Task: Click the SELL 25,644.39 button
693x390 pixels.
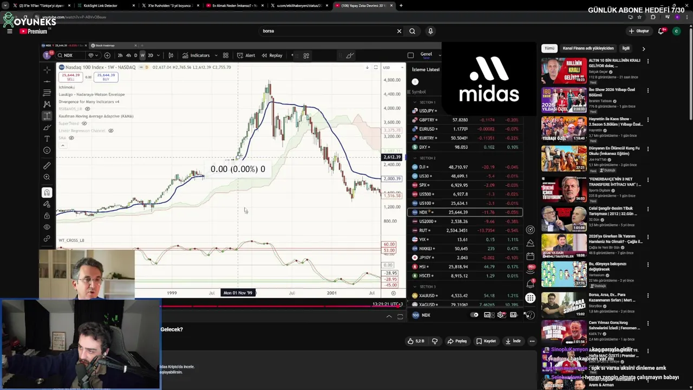Action: (x=70, y=77)
